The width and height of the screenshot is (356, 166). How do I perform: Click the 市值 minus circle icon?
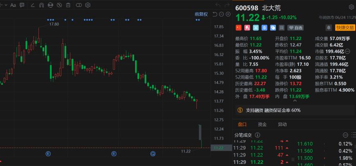click(347, 51)
